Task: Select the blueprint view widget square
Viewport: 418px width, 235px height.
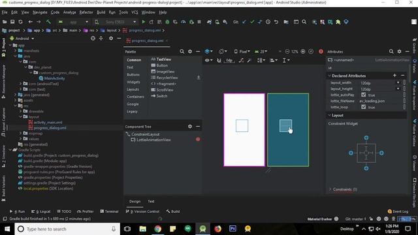Action: click(x=285, y=126)
